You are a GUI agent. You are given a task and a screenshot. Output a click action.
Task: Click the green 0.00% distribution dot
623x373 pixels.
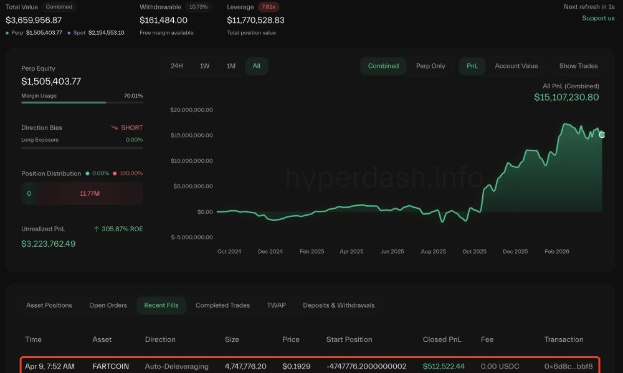tap(87, 173)
